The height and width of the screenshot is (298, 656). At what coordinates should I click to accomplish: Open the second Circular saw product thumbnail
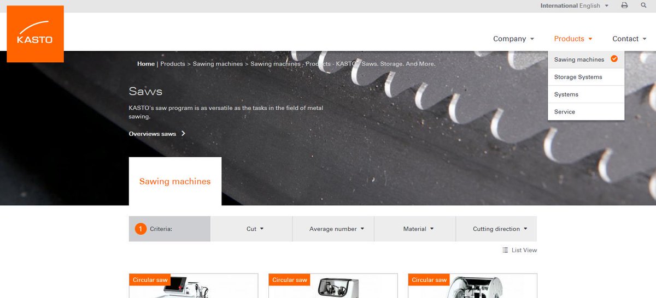pyautogui.click(x=333, y=285)
